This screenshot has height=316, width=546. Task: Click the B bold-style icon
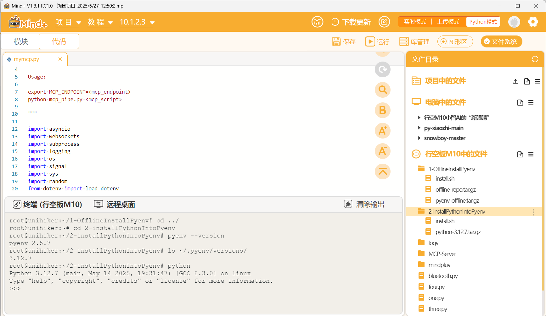click(x=383, y=110)
